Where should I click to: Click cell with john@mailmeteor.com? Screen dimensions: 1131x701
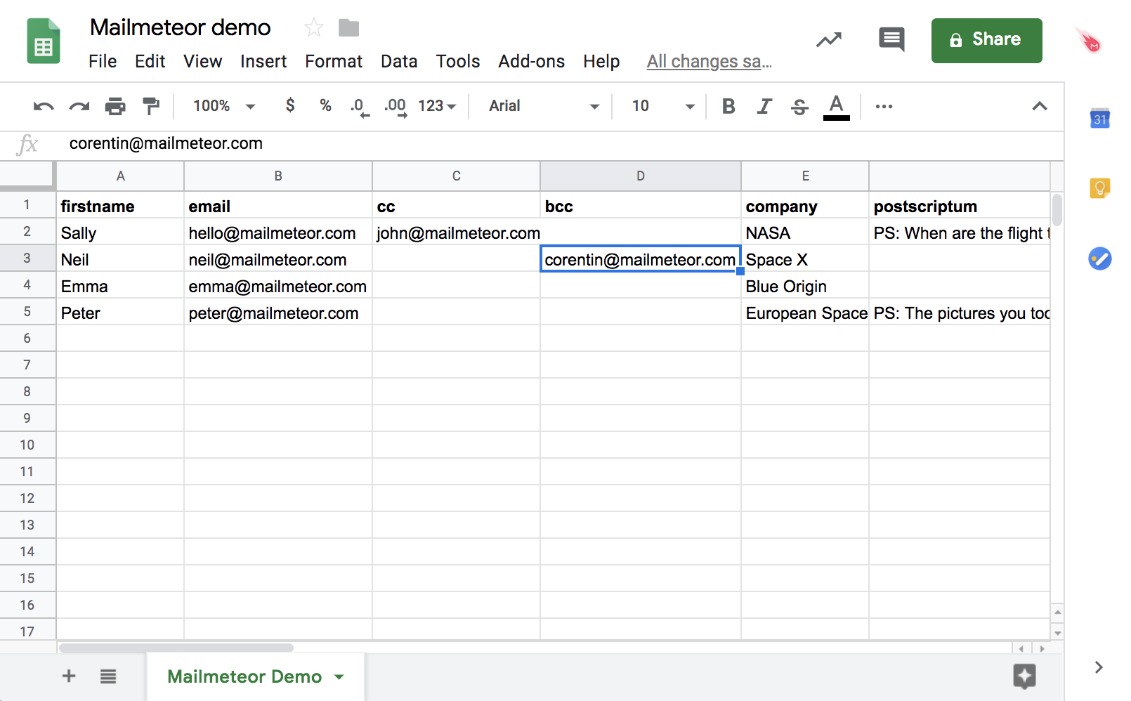457,232
